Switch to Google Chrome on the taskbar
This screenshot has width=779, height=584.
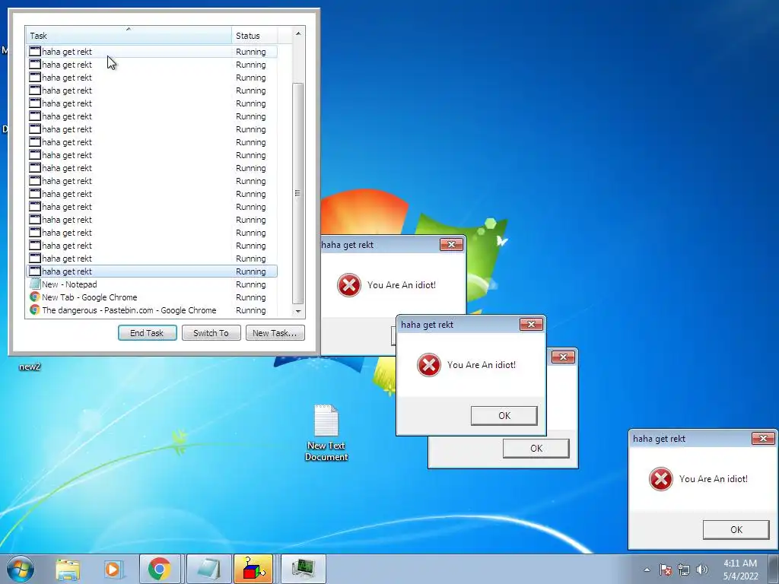(x=160, y=569)
